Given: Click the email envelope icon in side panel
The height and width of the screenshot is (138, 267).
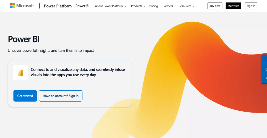Looking at the screenshot, I should coord(266,69).
